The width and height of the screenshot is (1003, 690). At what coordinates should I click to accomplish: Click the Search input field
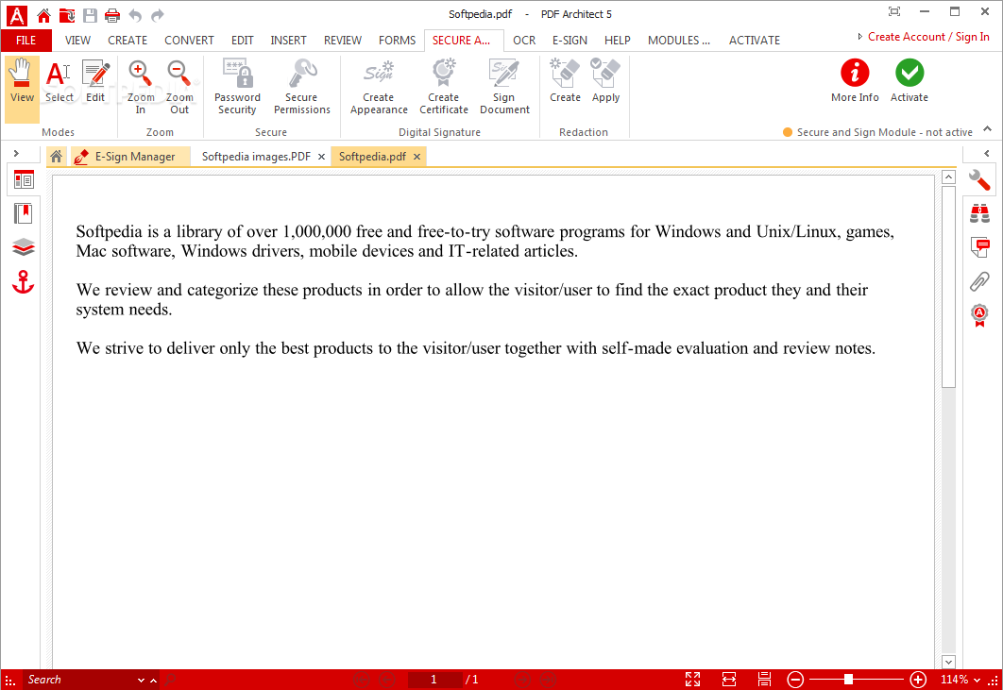tap(78, 680)
